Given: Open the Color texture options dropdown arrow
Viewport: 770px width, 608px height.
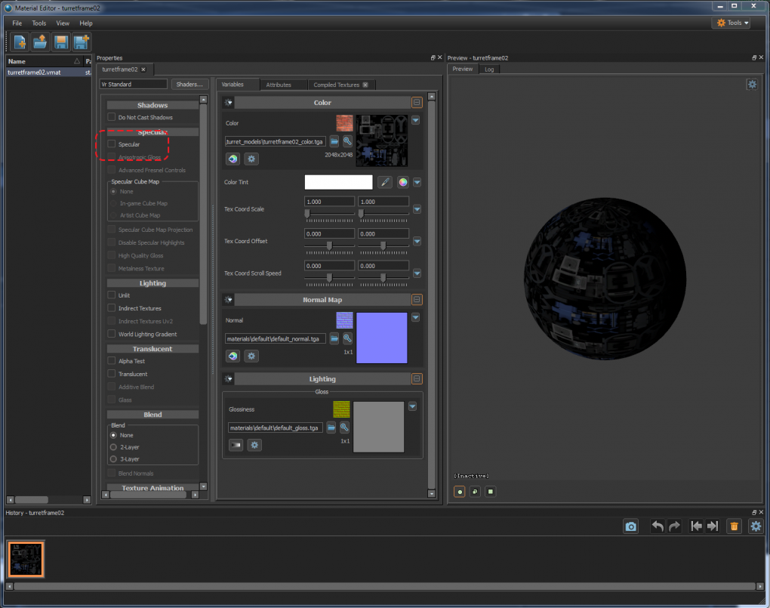Looking at the screenshot, I should [x=416, y=120].
